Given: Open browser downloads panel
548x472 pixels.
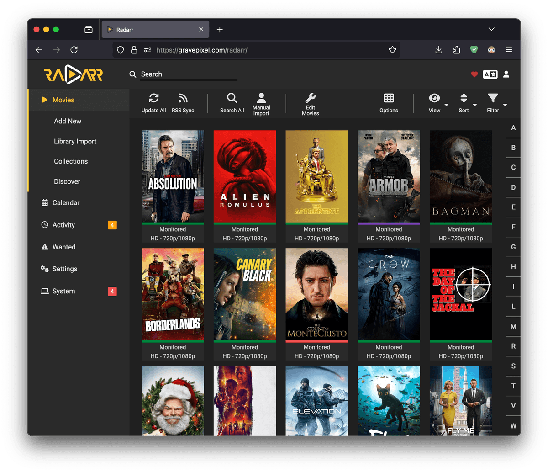Looking at the screenshot, I should 439,50.
